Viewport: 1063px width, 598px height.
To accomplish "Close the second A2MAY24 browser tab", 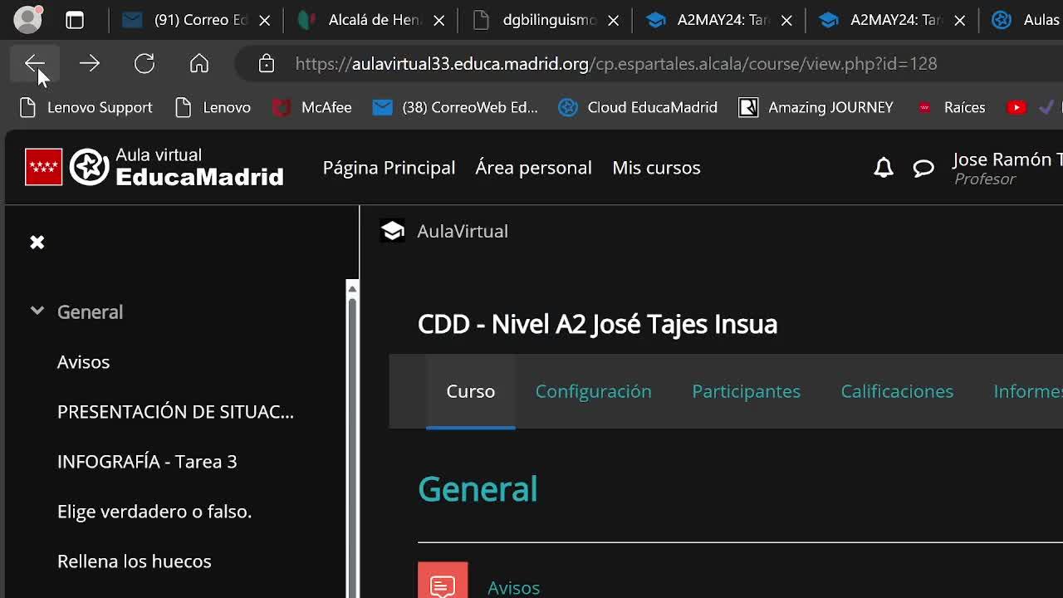I will (x=960, y=20).
